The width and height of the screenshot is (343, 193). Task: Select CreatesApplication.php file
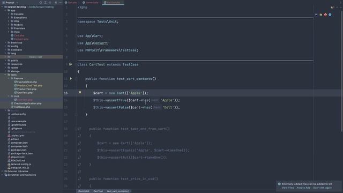tap(27, 103)
